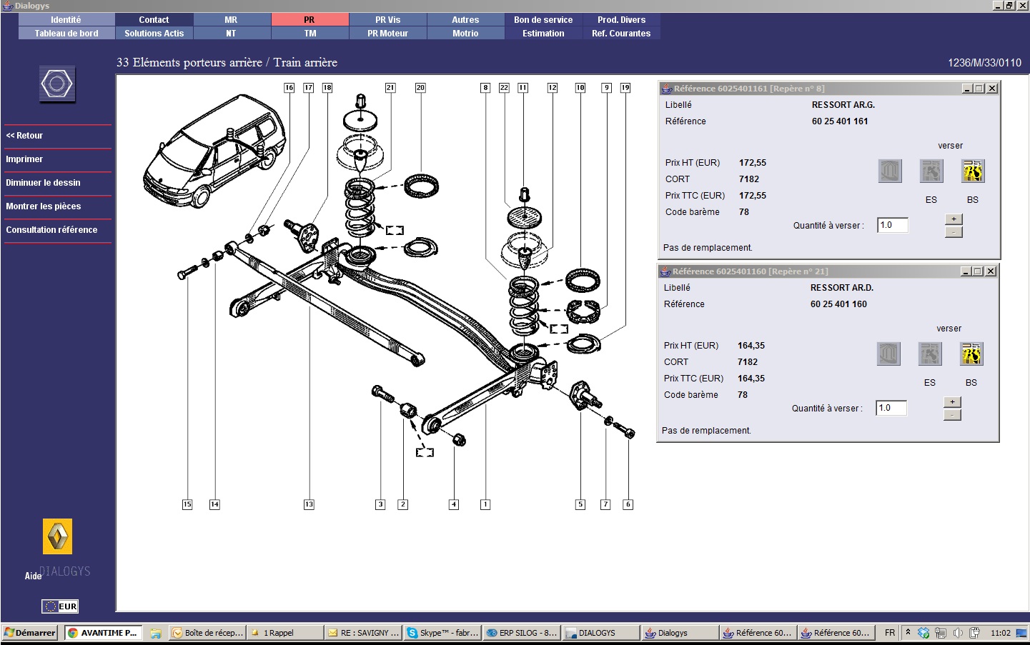Click the greyed document icon in the RESSORT AR.G. panel
This screenshot has height=645, width=1030.
pos(890,171)
